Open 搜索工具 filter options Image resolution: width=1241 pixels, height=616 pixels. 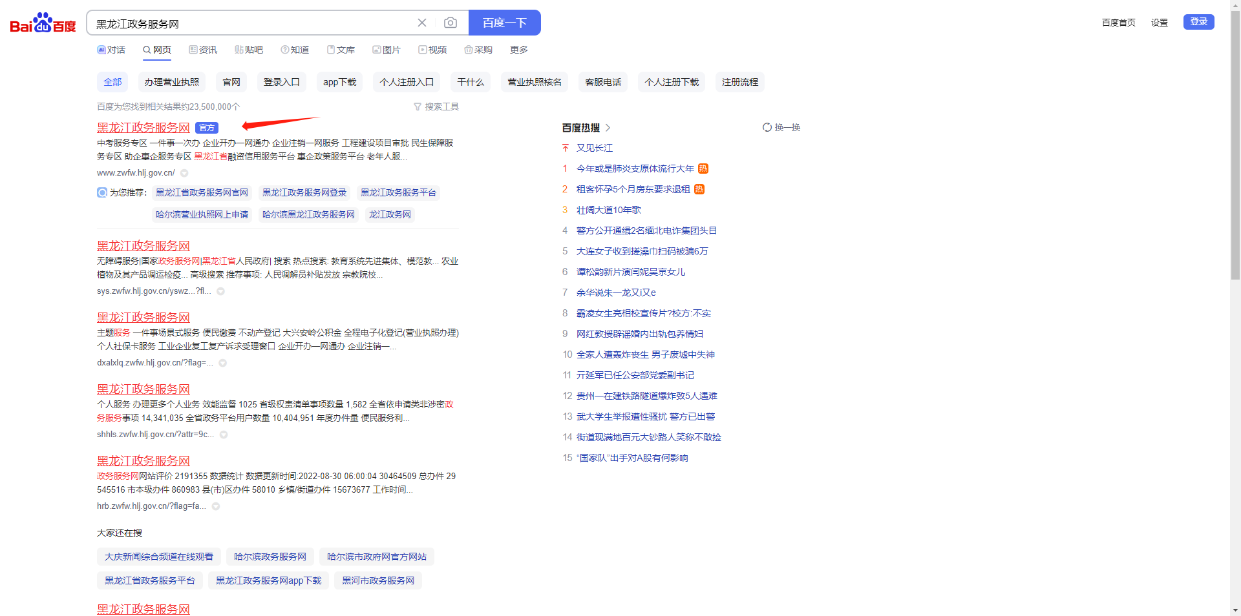(436, 107)
